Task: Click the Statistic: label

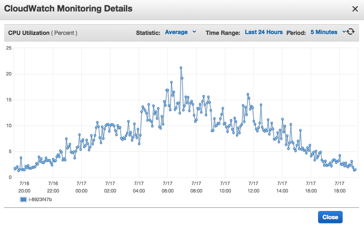Action: coord(148,33)
